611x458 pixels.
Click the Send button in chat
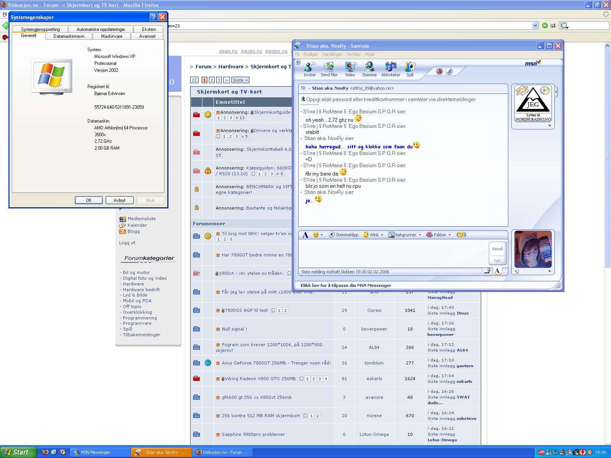coord(497,249)
